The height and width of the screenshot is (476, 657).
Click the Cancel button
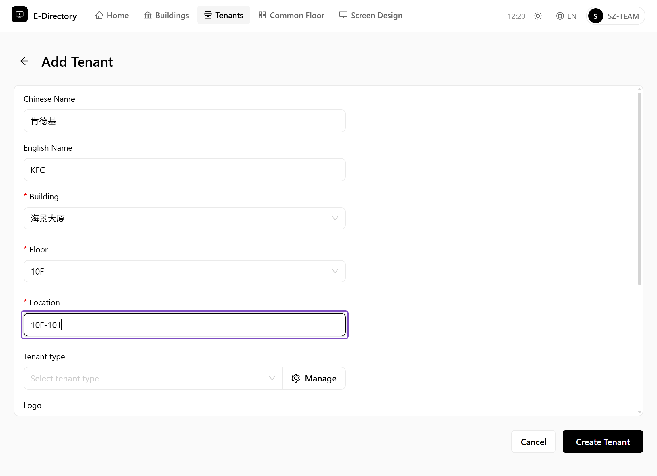coord(533,442)
